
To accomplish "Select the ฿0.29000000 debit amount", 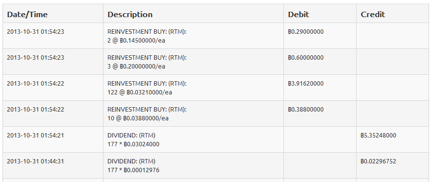I will coord(306,32).
